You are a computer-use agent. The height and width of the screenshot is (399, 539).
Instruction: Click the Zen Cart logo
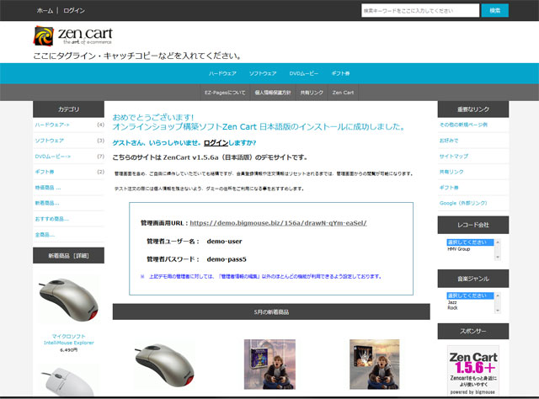(73, 35)
